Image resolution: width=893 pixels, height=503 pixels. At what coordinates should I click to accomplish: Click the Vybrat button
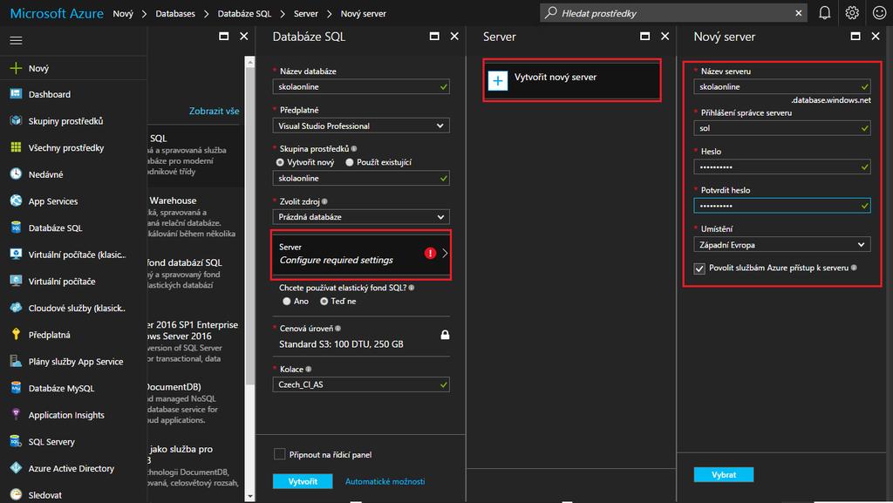point(724,474)
